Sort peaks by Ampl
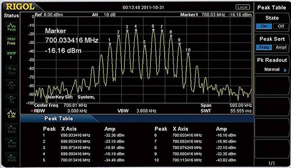291x168 pixels. click(x=281, y=47)
